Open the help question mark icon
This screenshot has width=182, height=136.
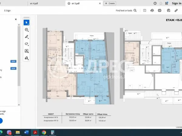(155, 3)
